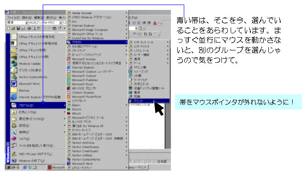Select the Microsoft Word icon in Start menu

[x=14, y=84]
